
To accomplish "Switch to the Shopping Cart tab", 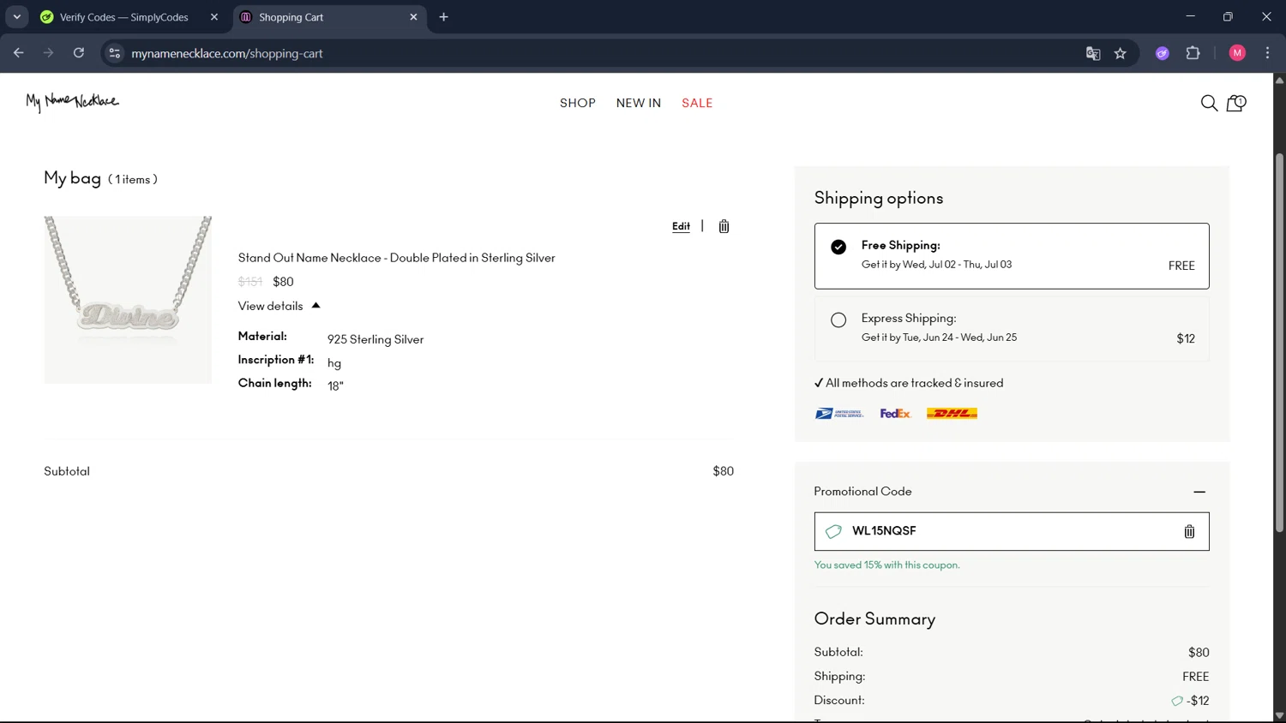I will (328, 17).
